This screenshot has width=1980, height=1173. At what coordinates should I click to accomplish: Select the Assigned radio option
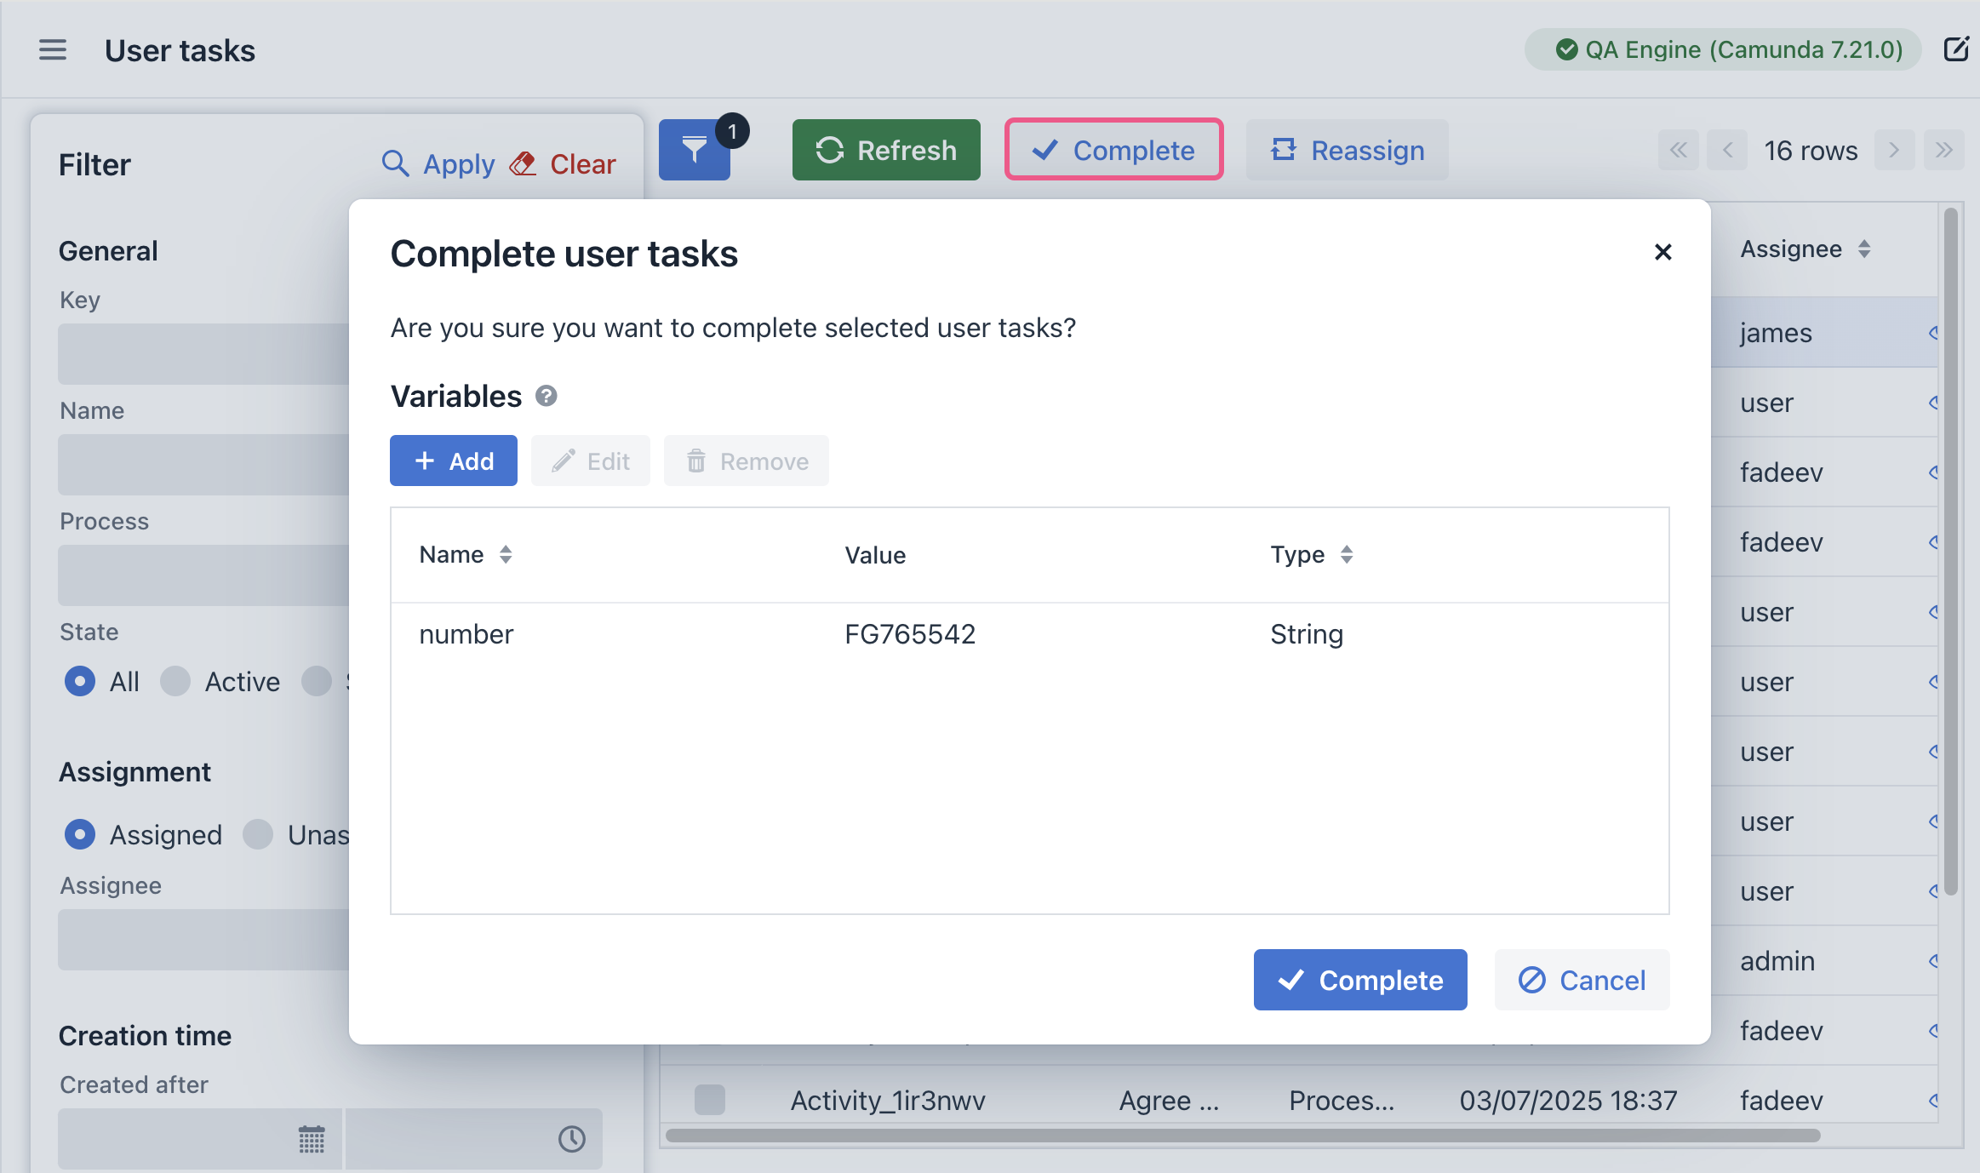click(80, 834)
